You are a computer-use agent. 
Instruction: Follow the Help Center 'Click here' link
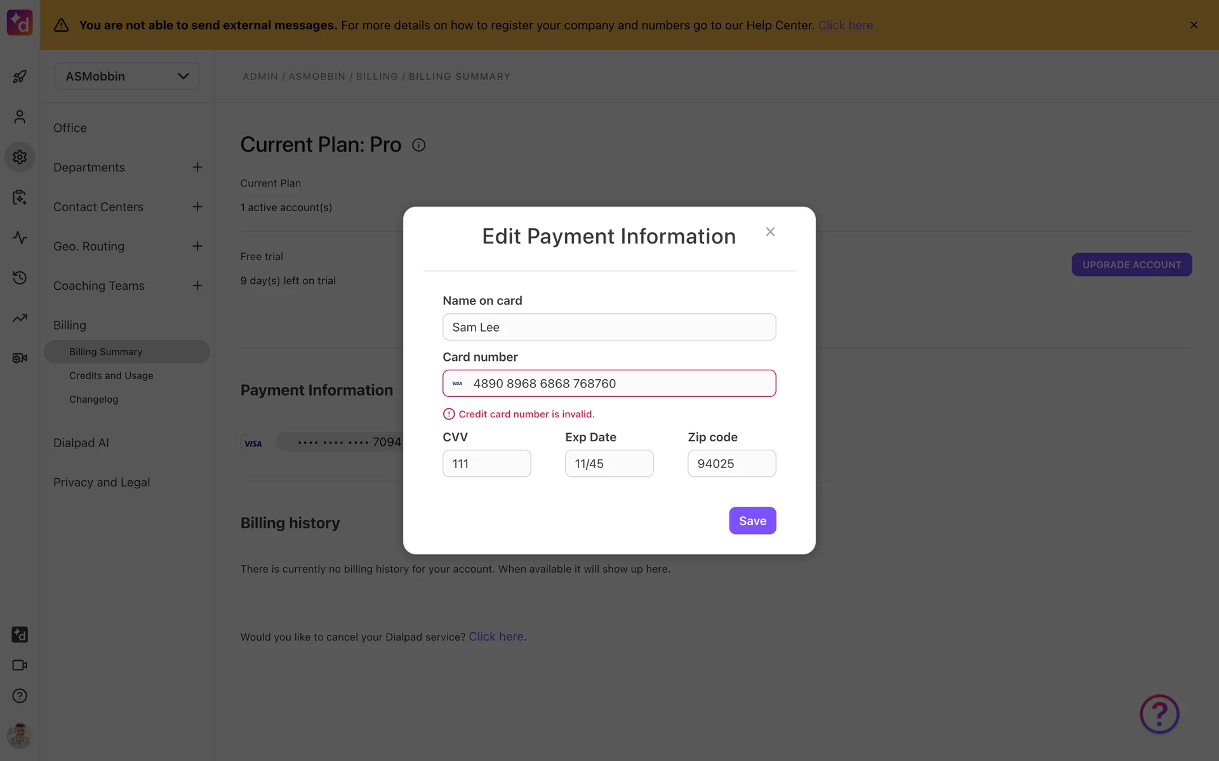tap(845, 25)
